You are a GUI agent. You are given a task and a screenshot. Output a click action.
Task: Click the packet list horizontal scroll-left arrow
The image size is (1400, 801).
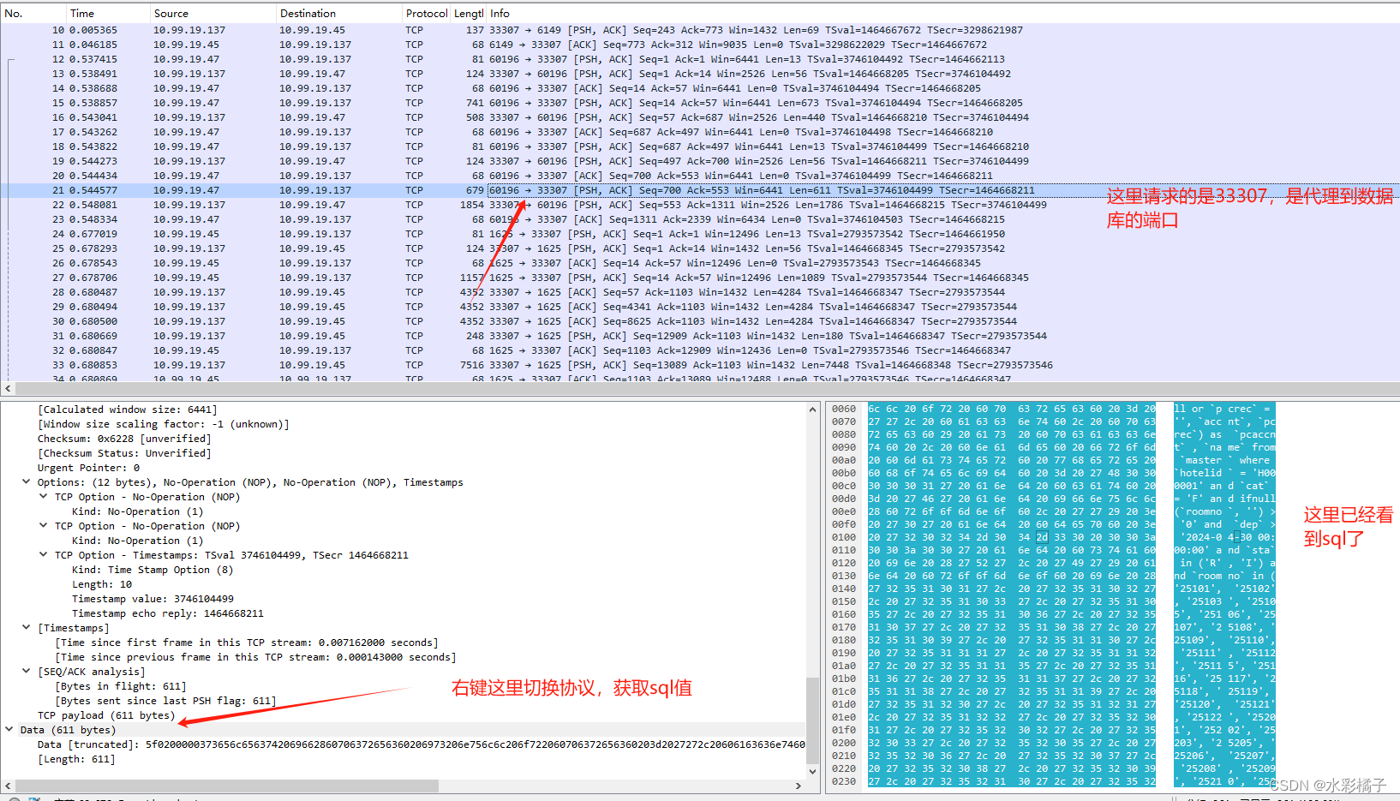[x=8, y=388]
